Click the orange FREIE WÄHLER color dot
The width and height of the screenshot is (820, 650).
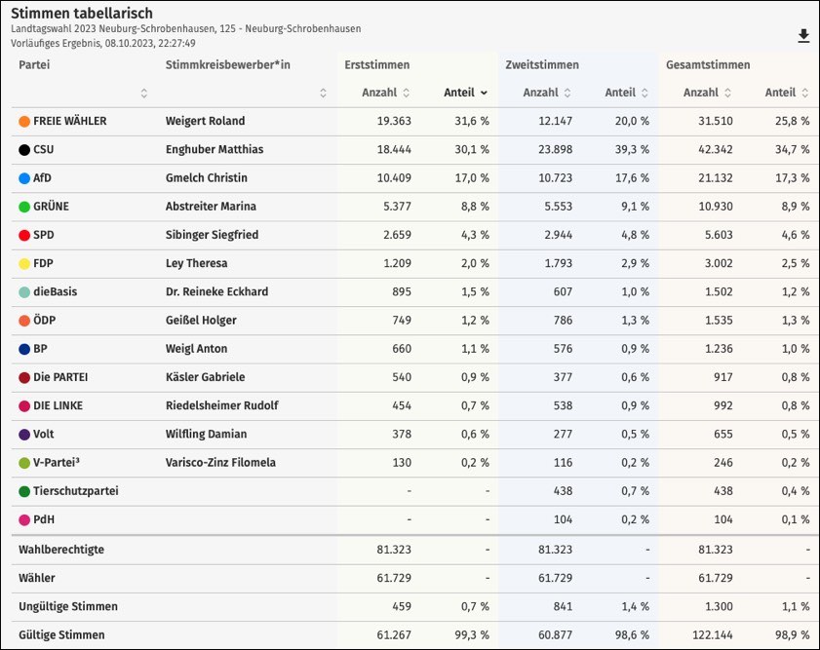24,122
